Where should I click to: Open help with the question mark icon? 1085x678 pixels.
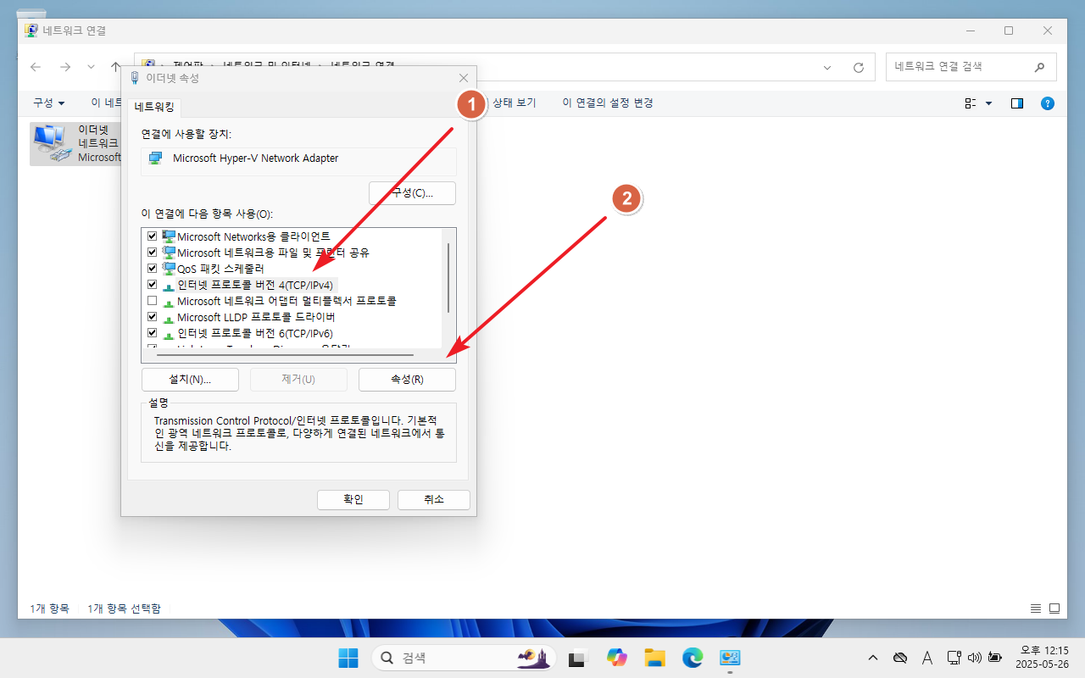coord(1048,103)
